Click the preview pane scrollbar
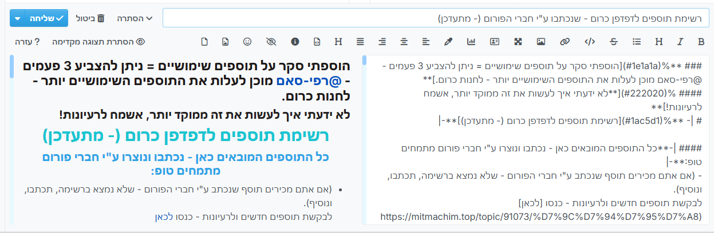The width and height of the screenshot is (714, 233). [x=11, y=66]
